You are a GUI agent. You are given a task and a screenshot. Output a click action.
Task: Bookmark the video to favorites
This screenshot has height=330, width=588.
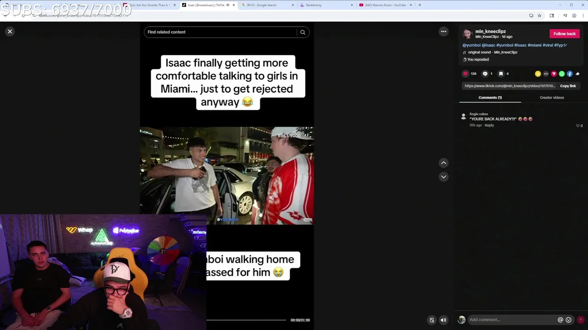(x=501, y=73)
